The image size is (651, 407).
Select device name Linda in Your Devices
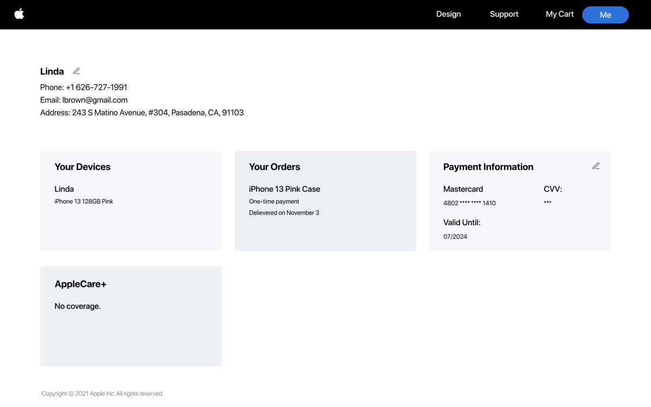point(64,189)
